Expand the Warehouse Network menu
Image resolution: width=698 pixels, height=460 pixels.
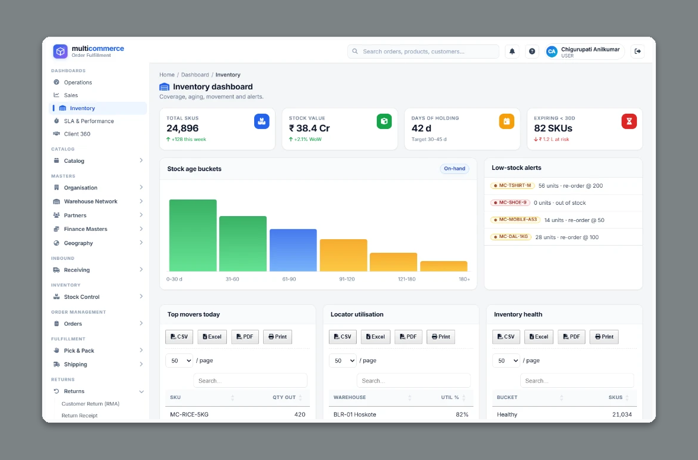tap(98, 201)
